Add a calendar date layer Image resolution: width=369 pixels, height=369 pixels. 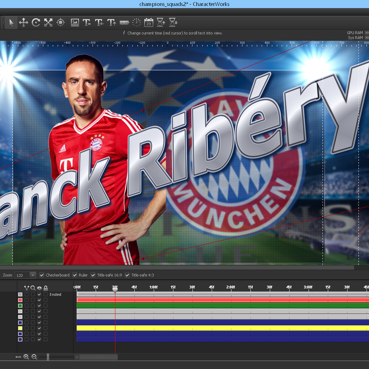(x=149, y=23)
